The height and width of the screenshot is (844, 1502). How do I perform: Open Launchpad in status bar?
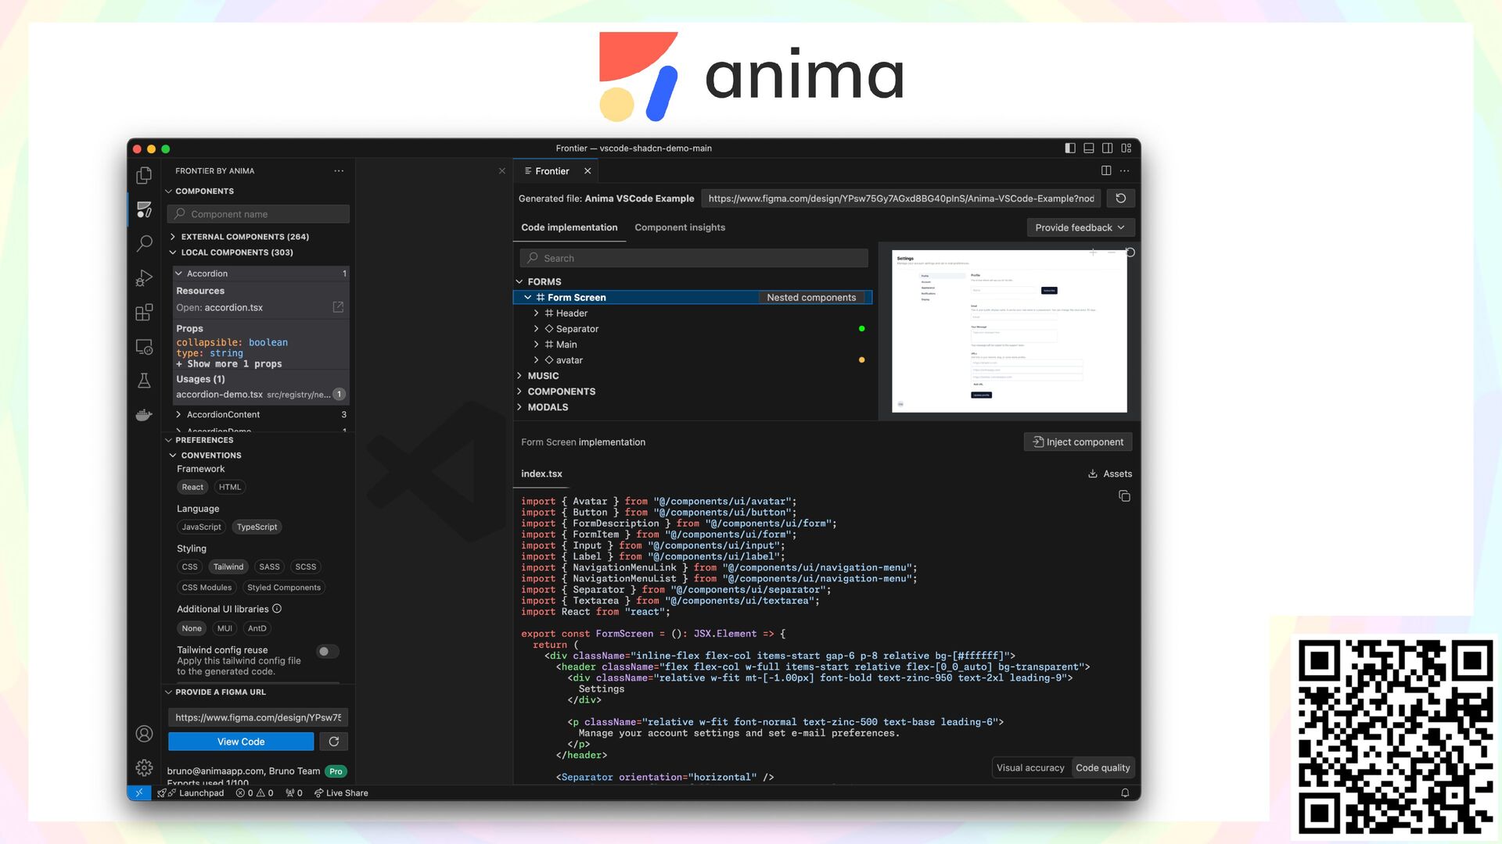click(x=190, y=792)
